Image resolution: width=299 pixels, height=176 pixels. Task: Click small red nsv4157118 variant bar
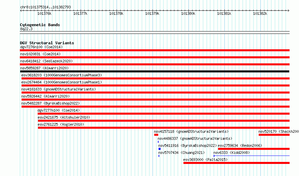click(x=156, y=135)
